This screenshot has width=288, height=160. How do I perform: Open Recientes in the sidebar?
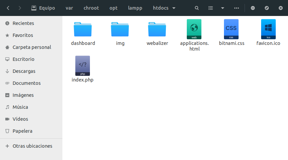point(23,23)
